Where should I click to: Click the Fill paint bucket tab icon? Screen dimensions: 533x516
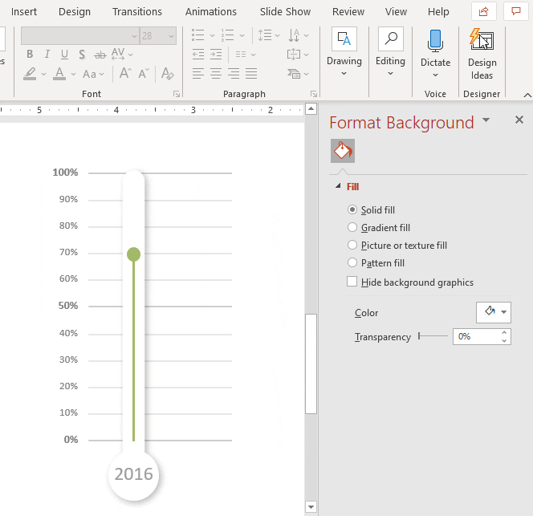(x=343, y=151)
